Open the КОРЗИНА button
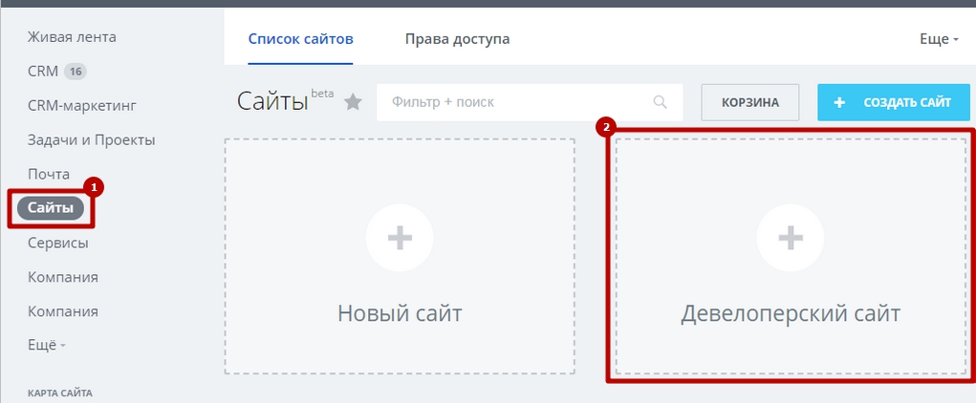Image resolution: width=976 pixels, height=403 pixels. pyautogui.click(x=750, y=102)
